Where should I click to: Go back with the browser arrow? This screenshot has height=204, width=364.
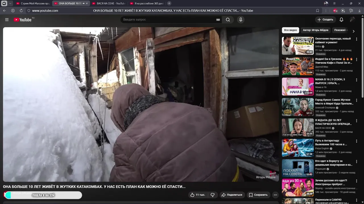click(4, 10)
